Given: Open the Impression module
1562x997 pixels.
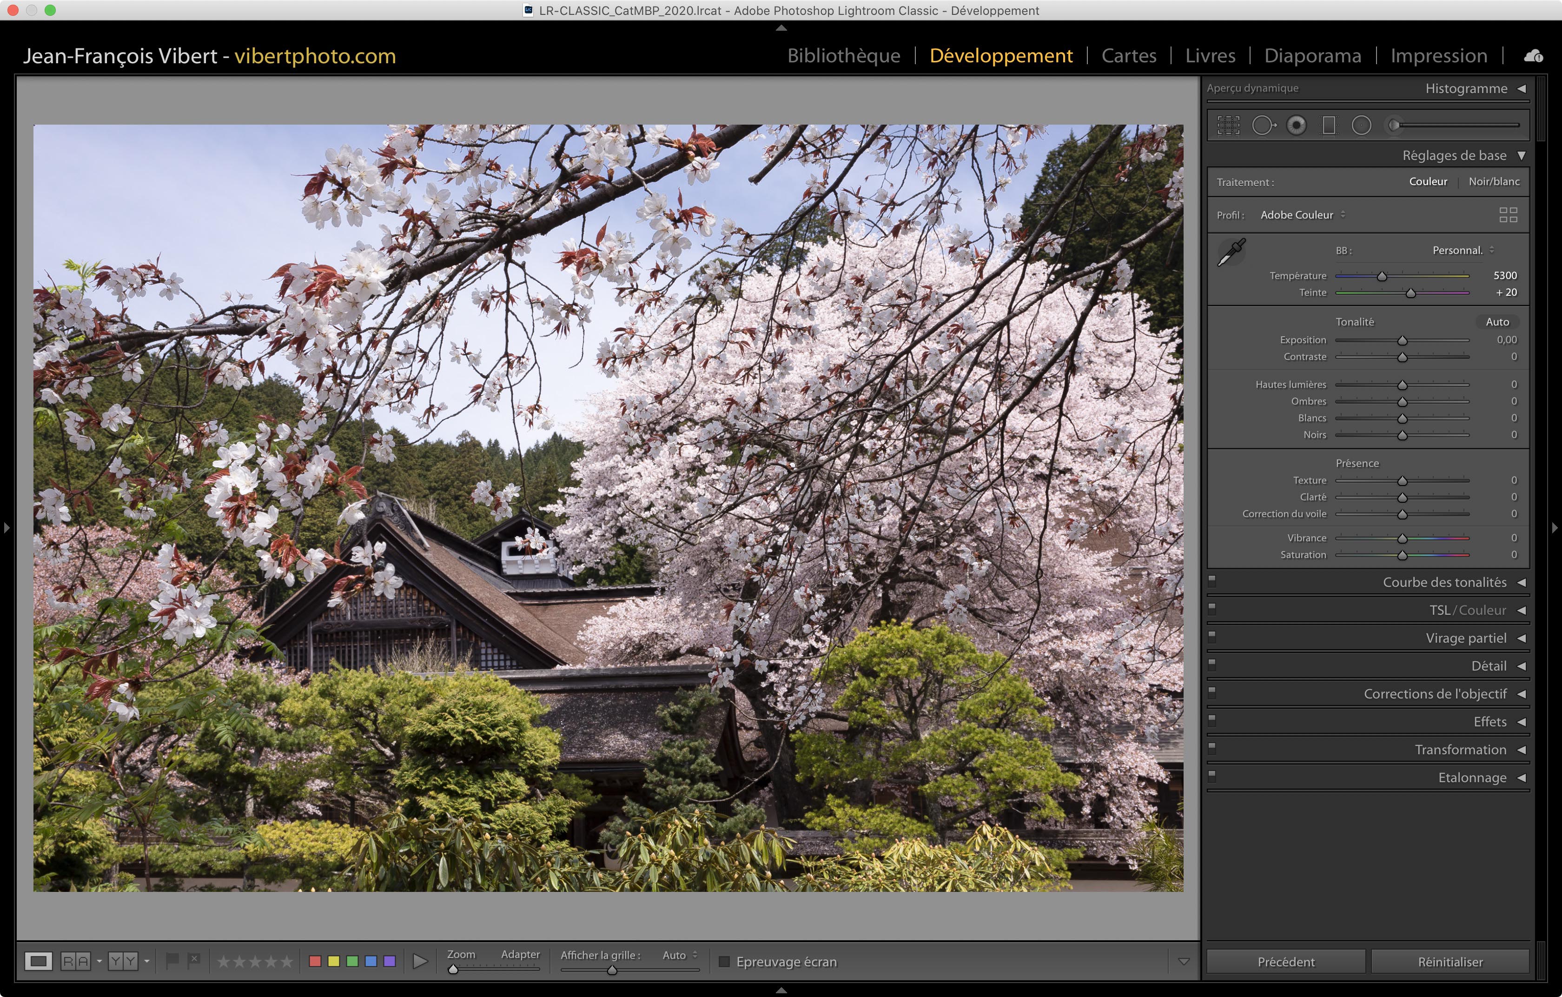Looking at the screenshot, I should point(1438,56).
